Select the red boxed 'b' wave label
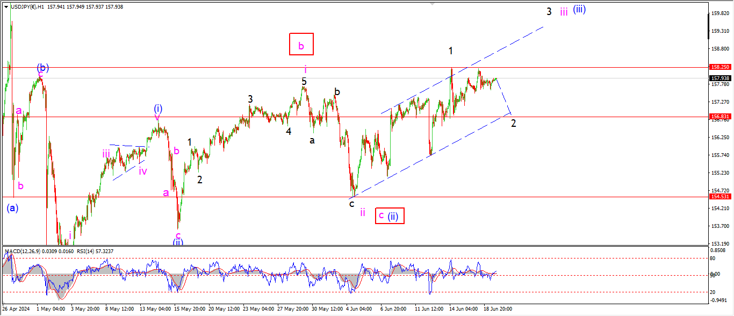 coord(301,44)
